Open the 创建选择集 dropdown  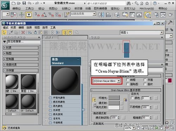tap(94, 14)
